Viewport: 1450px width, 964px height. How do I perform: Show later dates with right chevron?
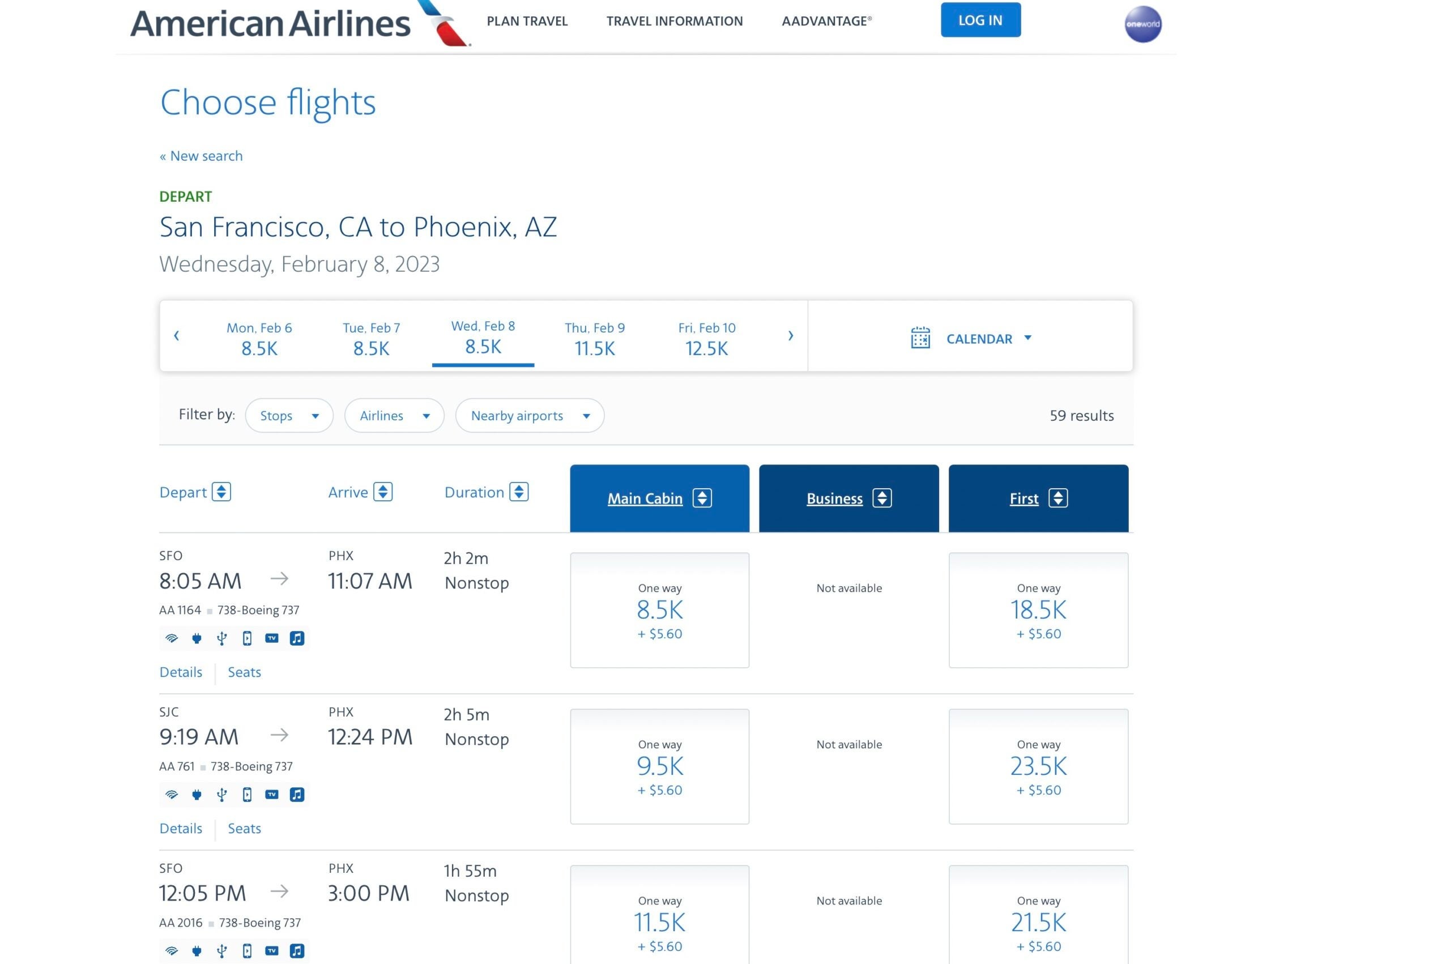791,336
